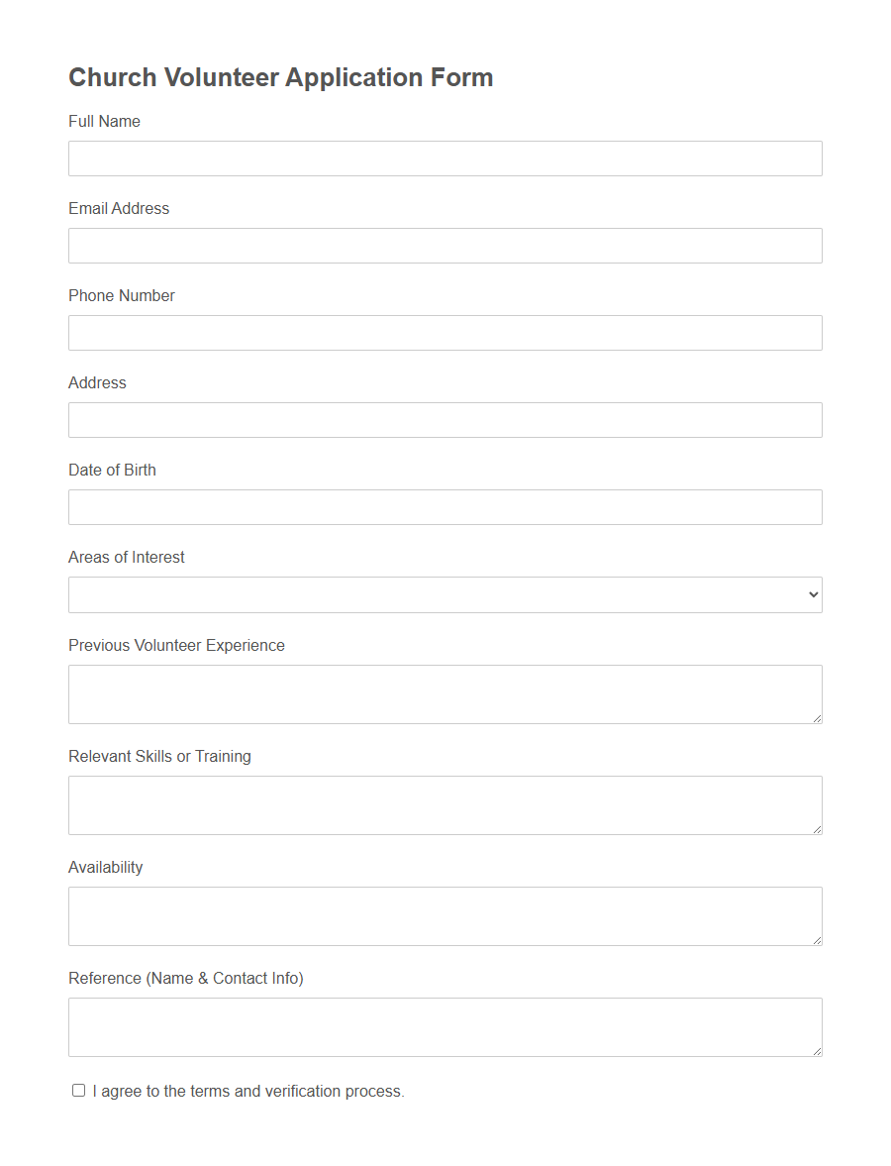The height and width of the screenshot is (1166, 891).
Task: Click the agreement statement text
Action: pyautogui.click(x=246, y=1091)
